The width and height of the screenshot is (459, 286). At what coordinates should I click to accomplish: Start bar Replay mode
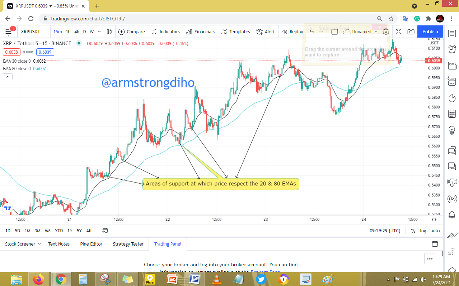pyautogui.click(x=292, y=31)
